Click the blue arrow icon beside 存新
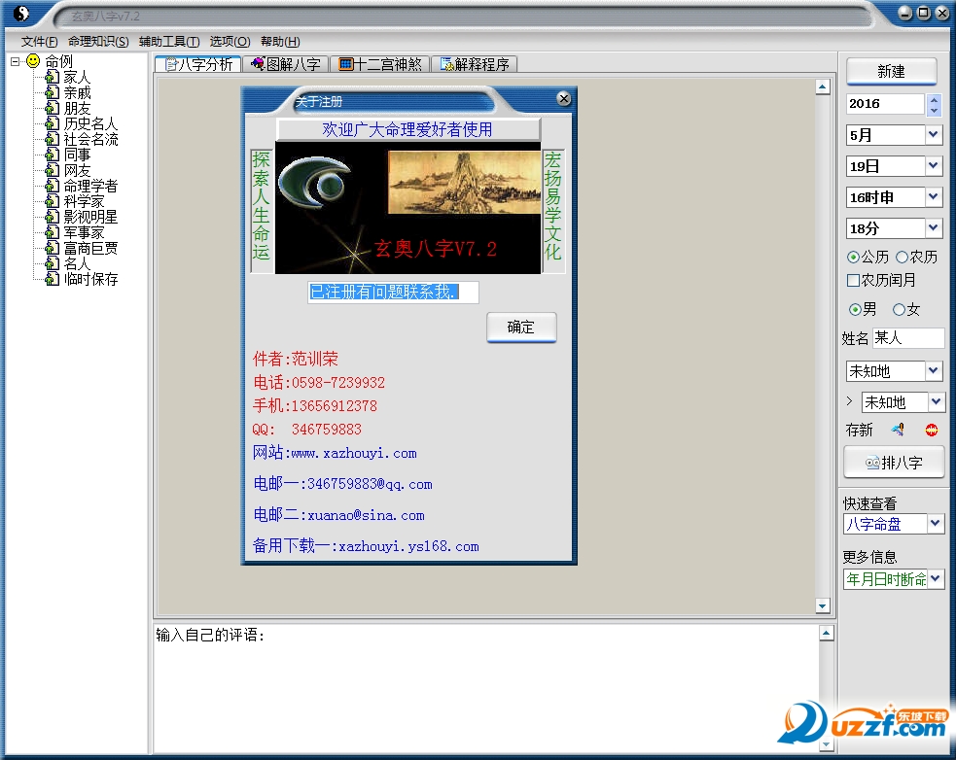Image resolution: width=956 pixels, height=760 pixels. 898,430
